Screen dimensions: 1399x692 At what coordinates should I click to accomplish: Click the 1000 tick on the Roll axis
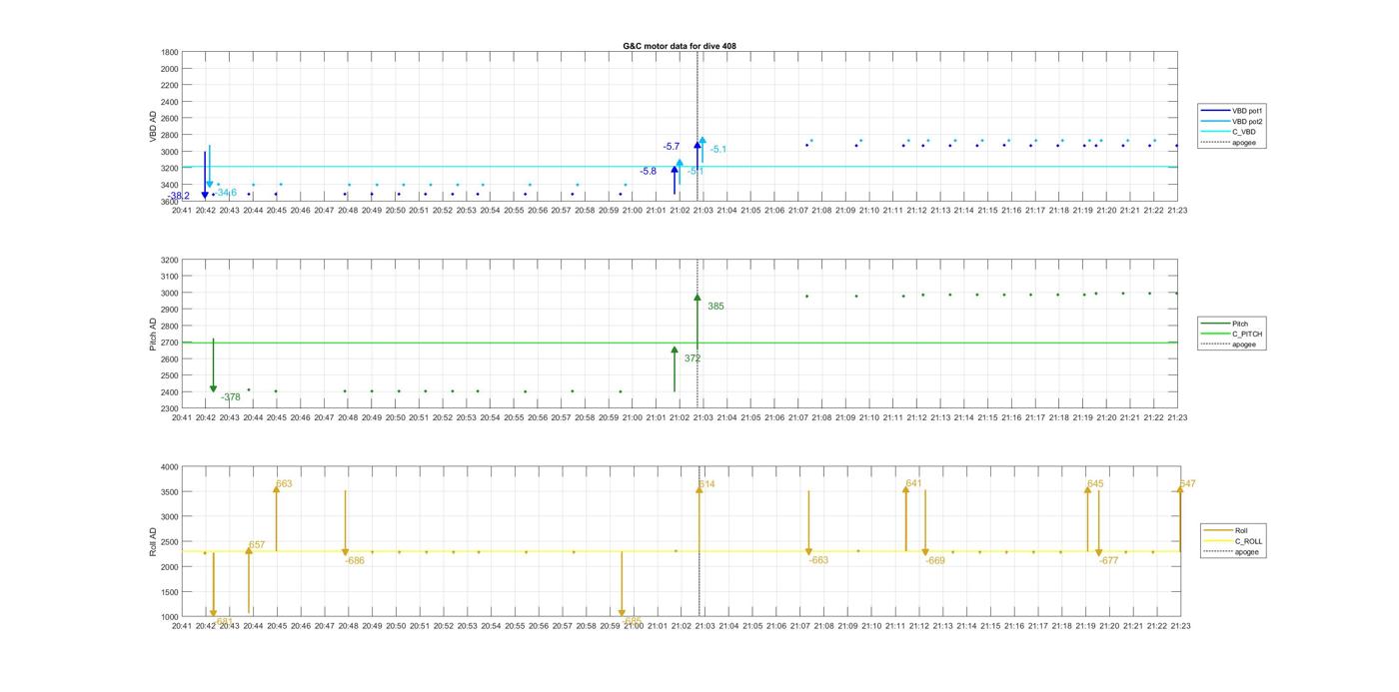coord(169,616)
